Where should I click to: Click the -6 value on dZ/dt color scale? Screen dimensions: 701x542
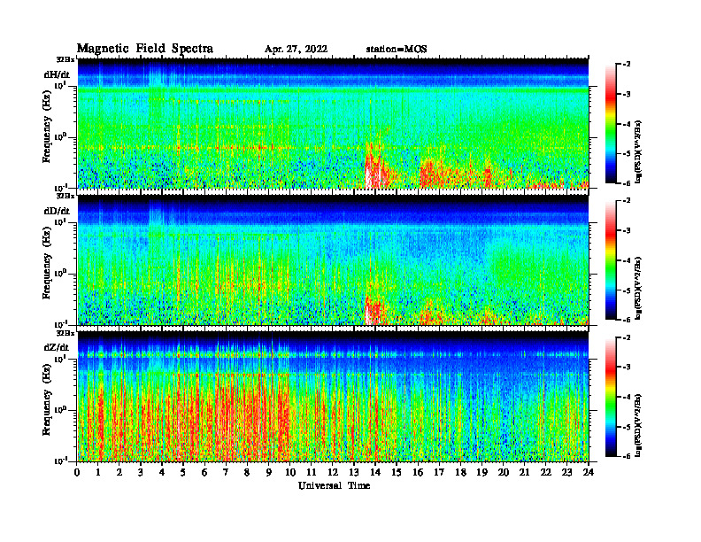627,456
